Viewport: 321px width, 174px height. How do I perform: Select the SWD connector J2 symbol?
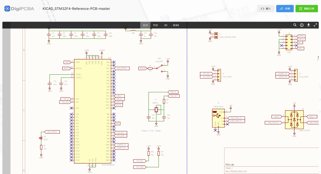pos(289,42)
